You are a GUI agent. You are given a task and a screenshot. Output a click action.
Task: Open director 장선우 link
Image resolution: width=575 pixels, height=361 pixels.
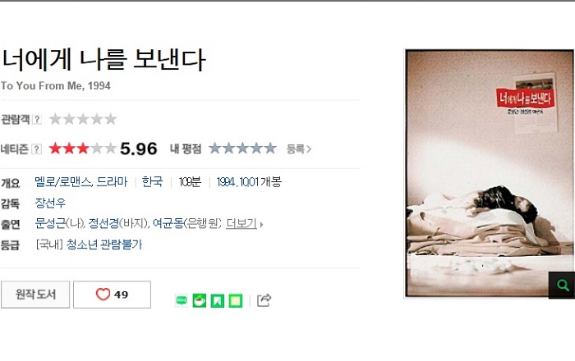point(50,203)
